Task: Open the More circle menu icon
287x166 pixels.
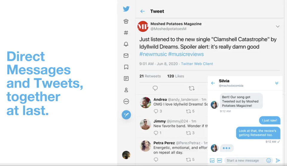Action: coord(126,101)
